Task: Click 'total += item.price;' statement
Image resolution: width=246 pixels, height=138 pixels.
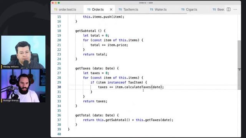Action: pyautogui.click(x=109, y=45)
